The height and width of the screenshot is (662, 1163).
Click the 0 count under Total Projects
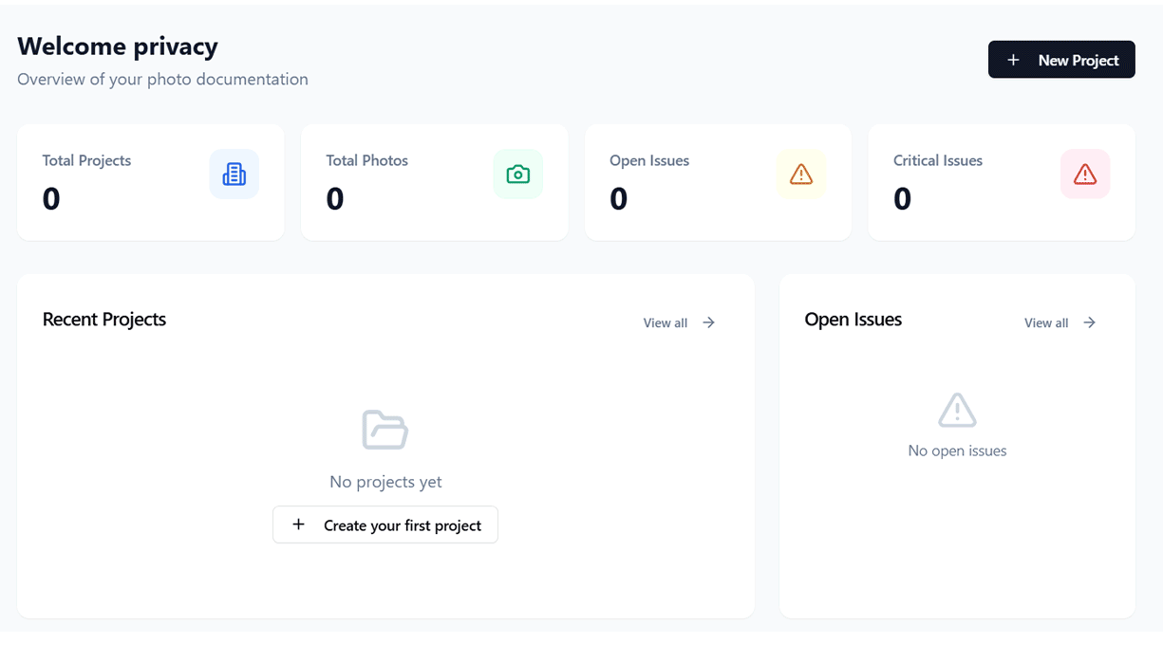click(x=51, y=198)
